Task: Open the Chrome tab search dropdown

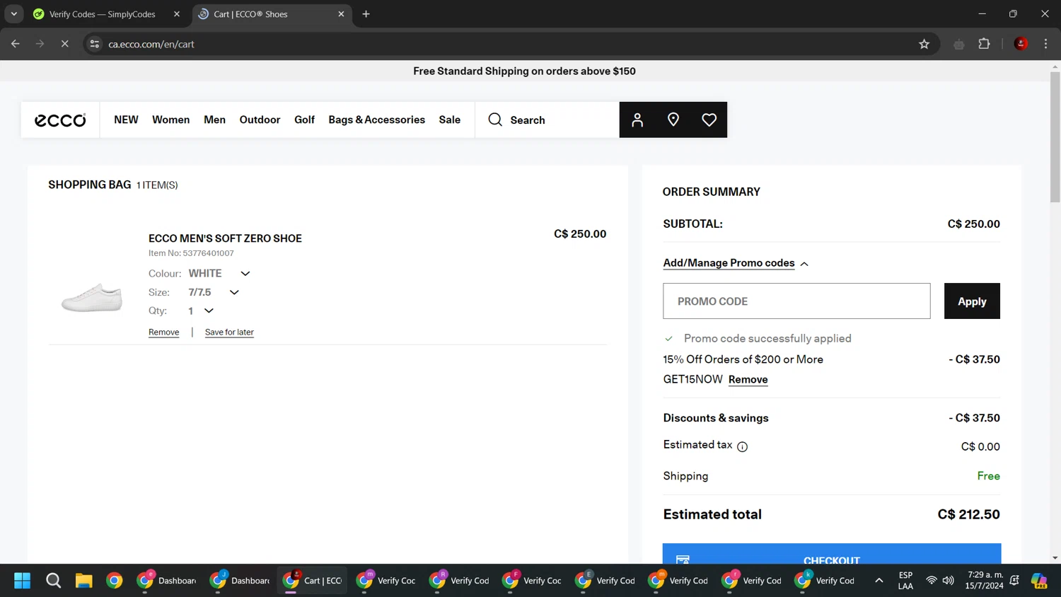Action: (13, 14)
